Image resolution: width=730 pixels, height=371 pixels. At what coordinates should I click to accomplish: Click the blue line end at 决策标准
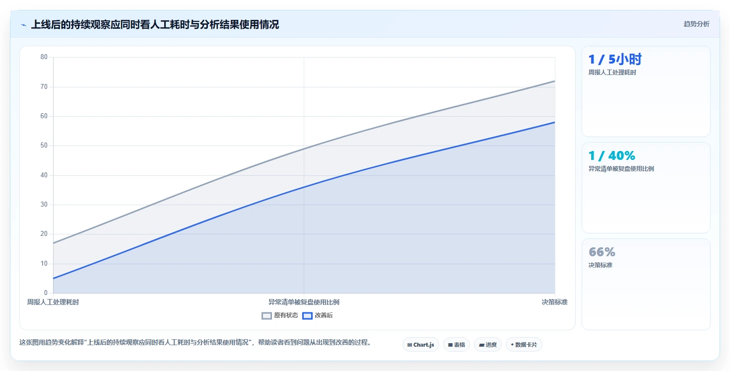pyautogui.click(x=554, y=122)
